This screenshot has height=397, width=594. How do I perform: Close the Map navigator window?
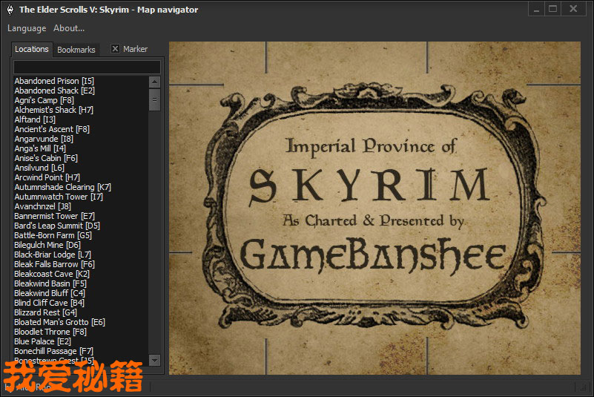(x=573, y=9)
